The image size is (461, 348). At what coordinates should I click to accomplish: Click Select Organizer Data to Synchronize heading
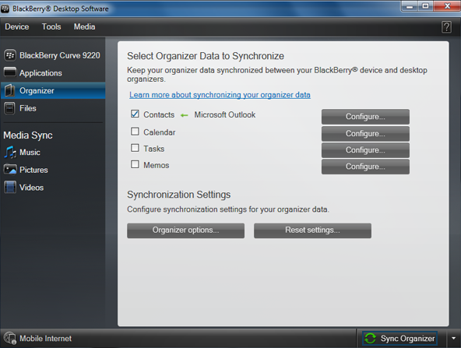coord(206,56)
